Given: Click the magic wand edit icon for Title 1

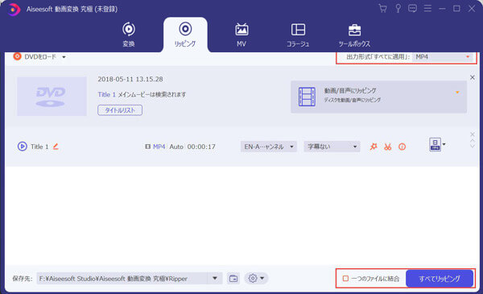Looking at the screenshot, I should (x=374, y=147).
